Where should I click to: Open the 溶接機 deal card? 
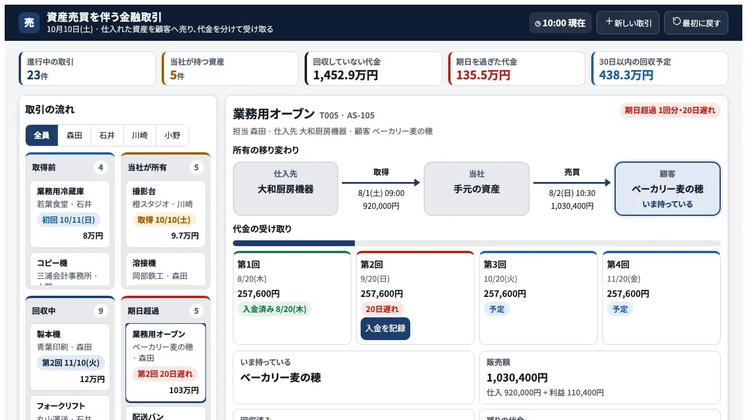(166, 269)
